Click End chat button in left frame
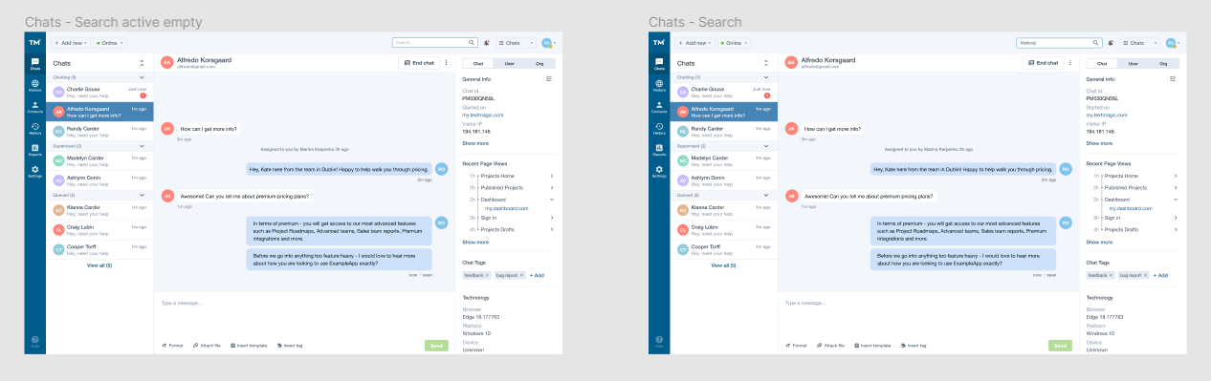The image size is (1211, 381). pos(419,63)
